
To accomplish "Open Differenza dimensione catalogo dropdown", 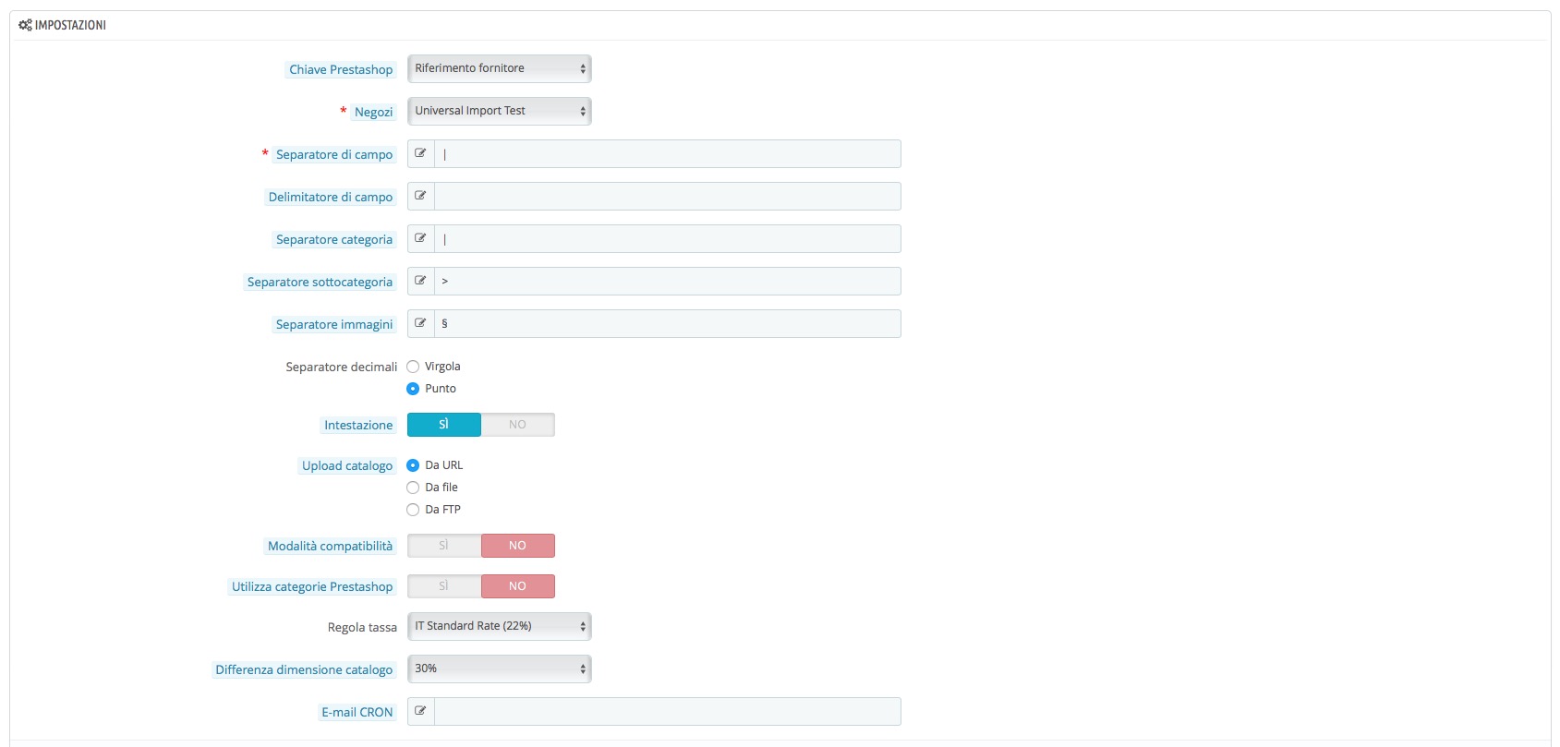I will 500,669.
